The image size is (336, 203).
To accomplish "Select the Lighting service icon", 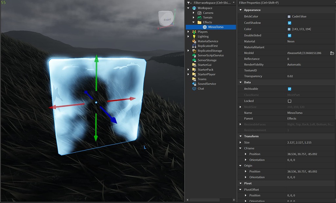I will [x=195, y=36].
